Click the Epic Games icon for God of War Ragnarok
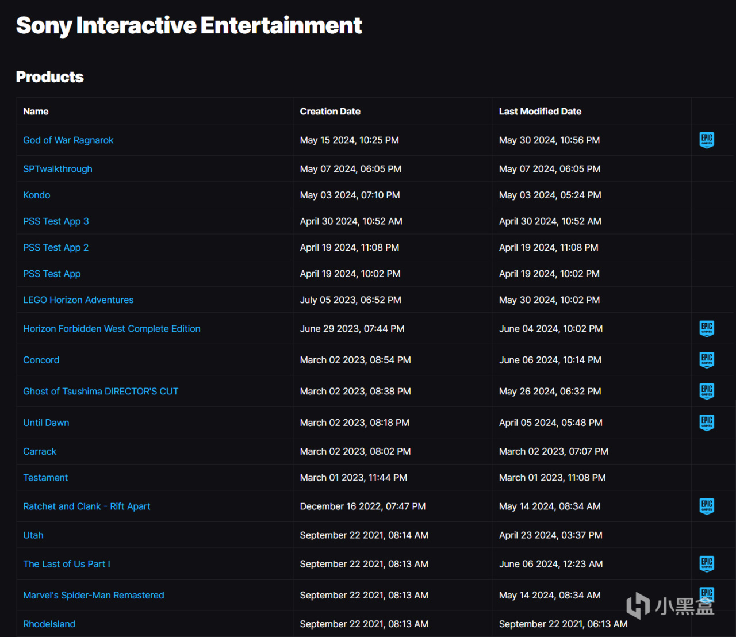Screen dimensions: 736x637 [707, 140]
